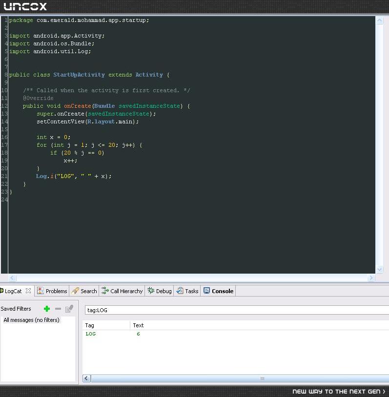389x397 pixels.
Task: Click the LogCat horizontal scrollbar thumb
Action: tap(240, 378)
